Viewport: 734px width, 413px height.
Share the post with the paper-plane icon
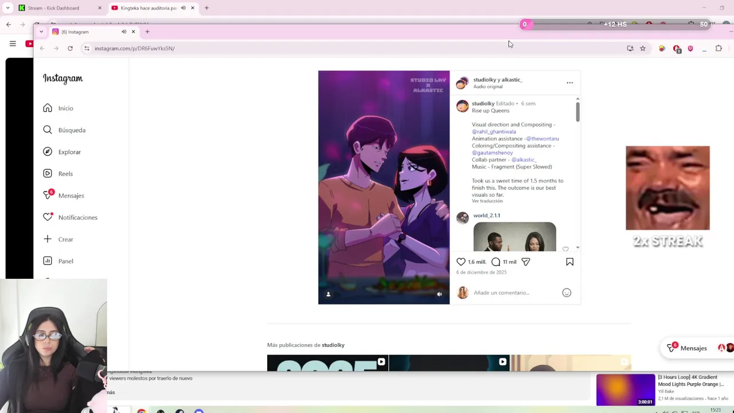(526, 262)
